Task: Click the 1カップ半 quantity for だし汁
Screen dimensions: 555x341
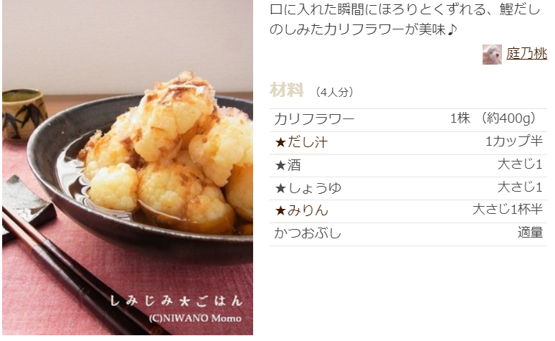Action: [x=513, y=141]
